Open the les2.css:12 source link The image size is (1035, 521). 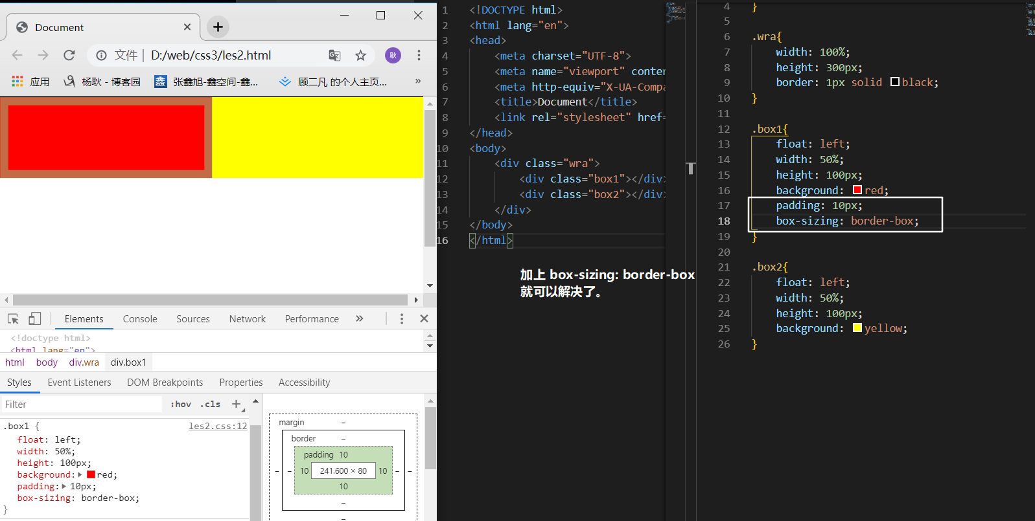(218, 427)
